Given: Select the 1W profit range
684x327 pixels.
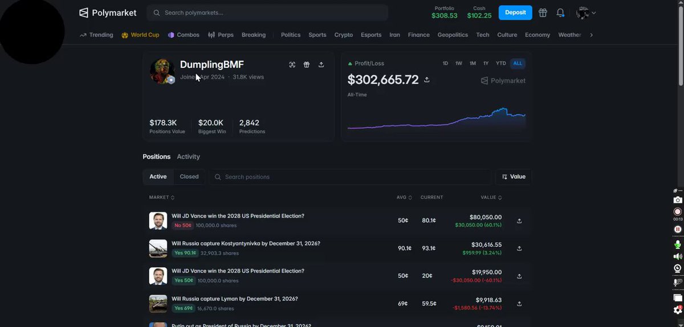Looking at the screenshot, I should (x=459, y=63).
